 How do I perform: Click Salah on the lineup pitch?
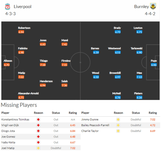pyautogui.click(x=64, y=81)
